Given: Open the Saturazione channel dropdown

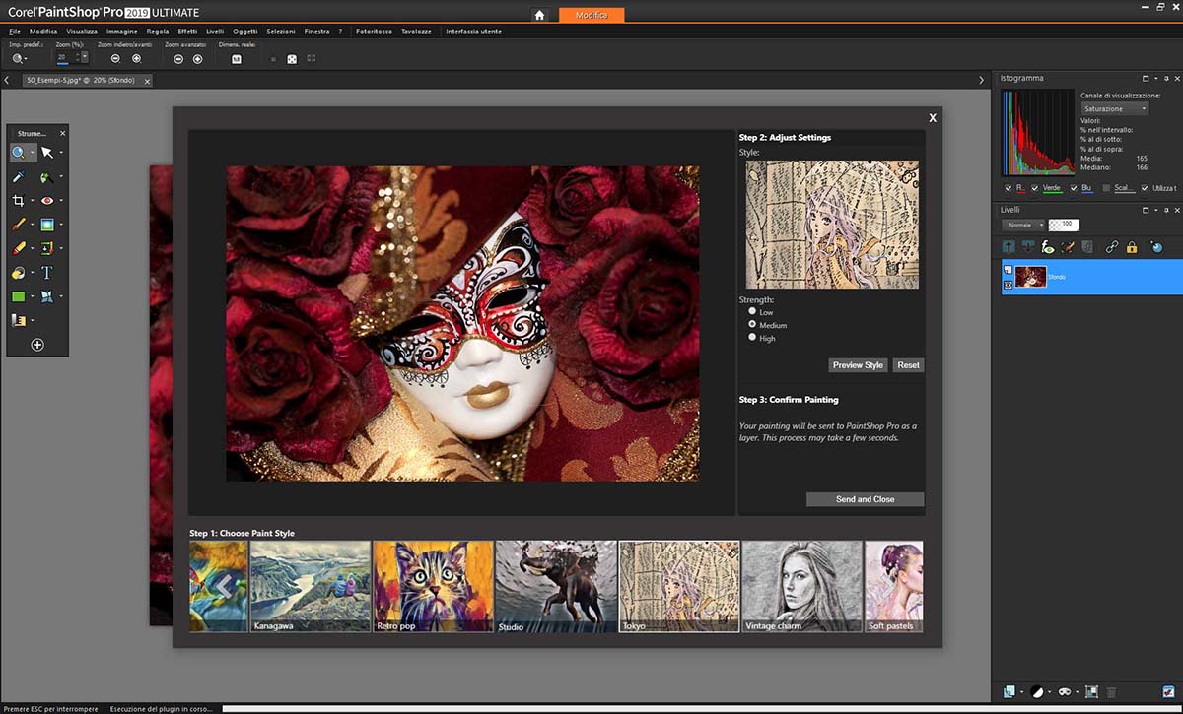Looking at the screenshot, I should (1114, 108).
